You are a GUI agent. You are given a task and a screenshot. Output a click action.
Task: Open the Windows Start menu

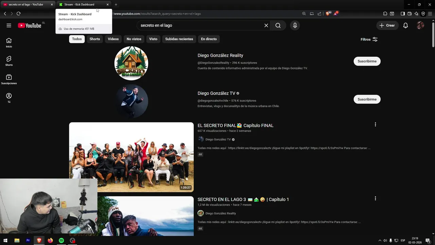coord(5,241)
